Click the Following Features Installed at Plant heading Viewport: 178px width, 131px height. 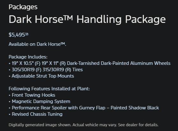[x=49, y=89]
